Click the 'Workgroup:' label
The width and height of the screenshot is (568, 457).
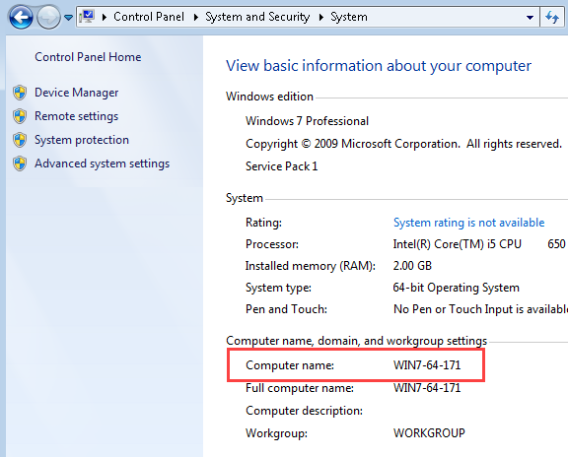(x=277, y=433)
